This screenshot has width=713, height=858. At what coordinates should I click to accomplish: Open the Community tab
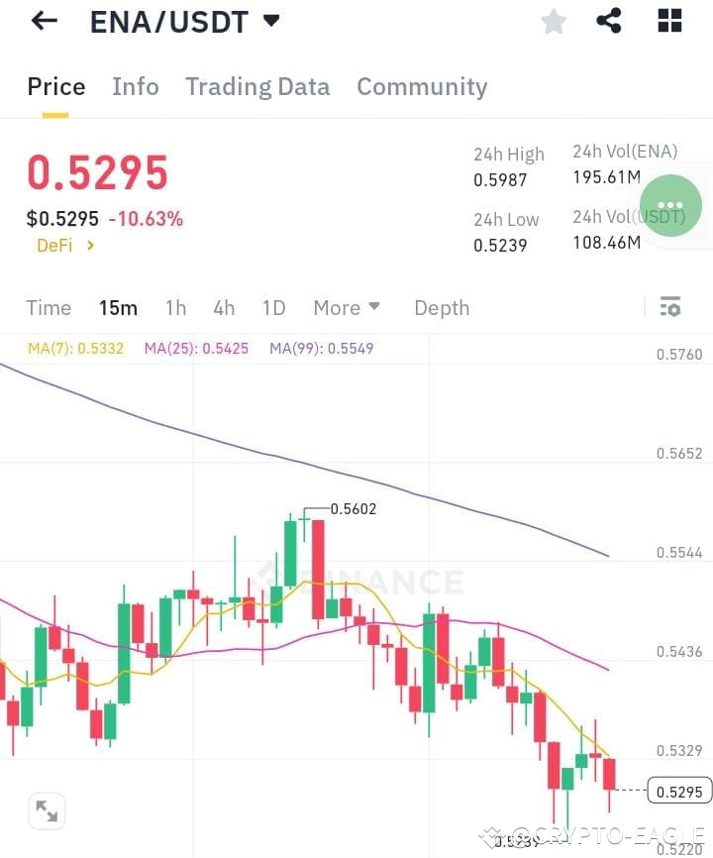click(x=422, y=86)
